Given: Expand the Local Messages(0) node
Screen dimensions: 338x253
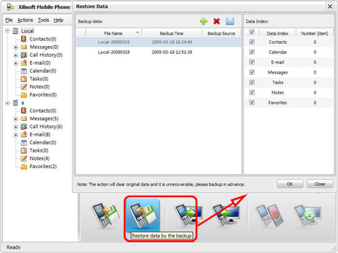Looking at the screenshot, I should pyautogui.click(x=16, y=47).
